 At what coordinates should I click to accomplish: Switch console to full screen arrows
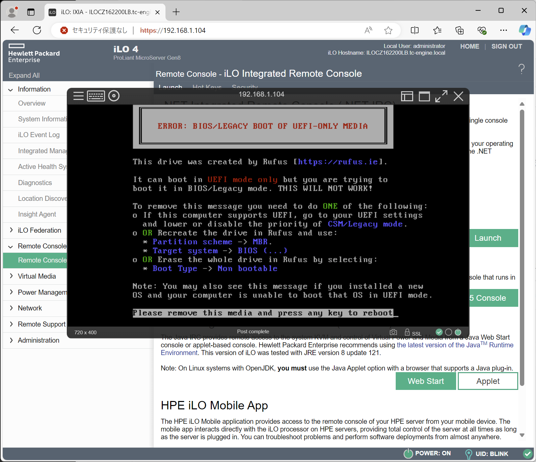[x=441, y=96]
